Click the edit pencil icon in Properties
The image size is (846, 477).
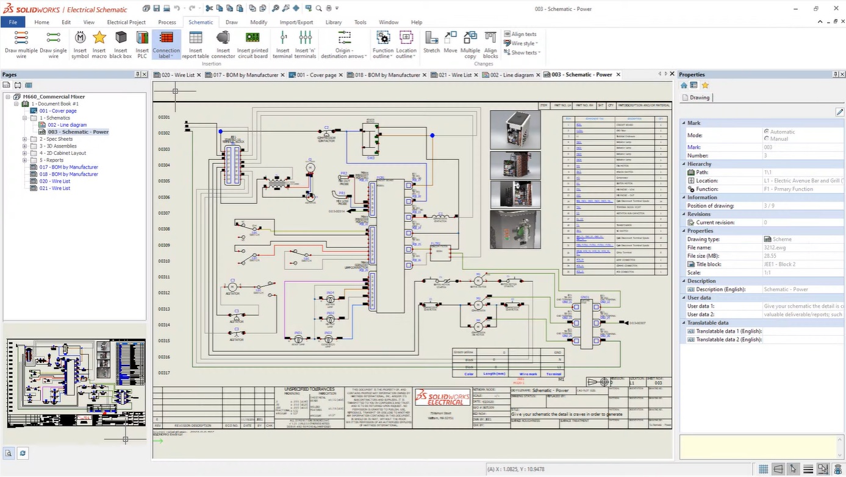pos(839,112)
